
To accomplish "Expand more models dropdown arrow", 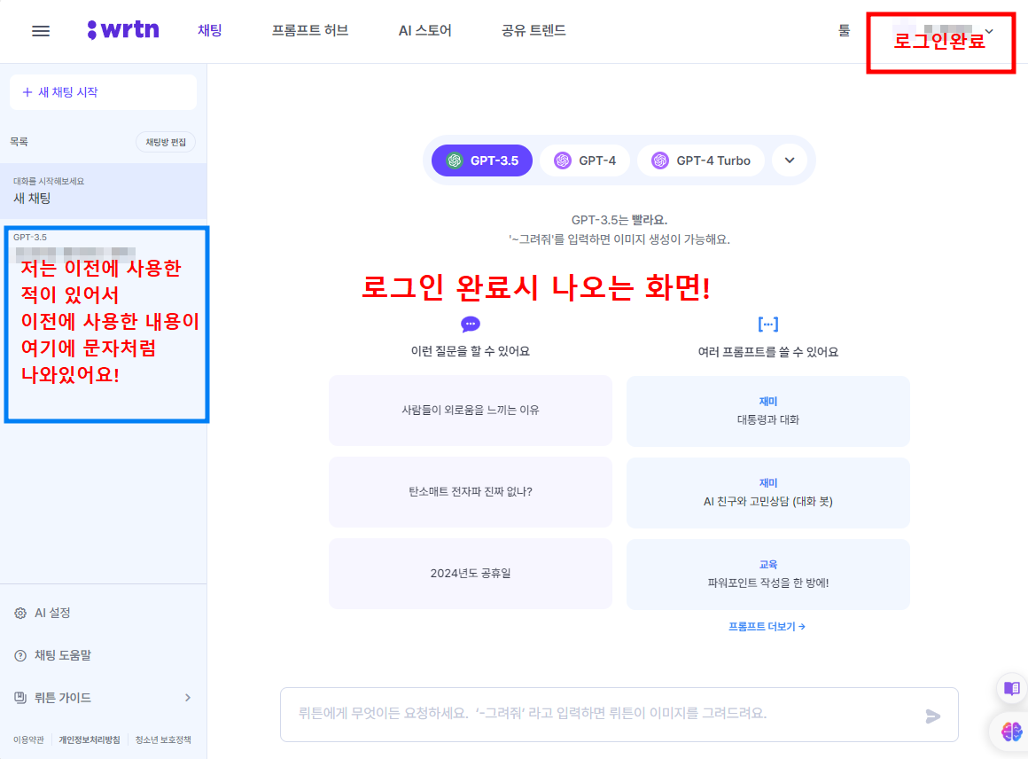I will tap(790, 160).
